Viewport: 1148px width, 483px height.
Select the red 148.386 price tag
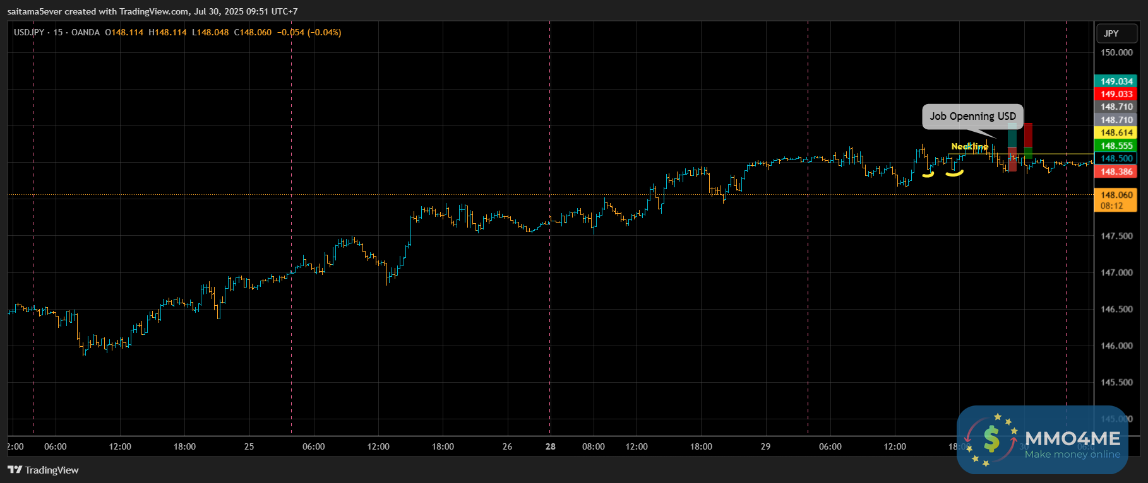click(x=1116, y=172)
